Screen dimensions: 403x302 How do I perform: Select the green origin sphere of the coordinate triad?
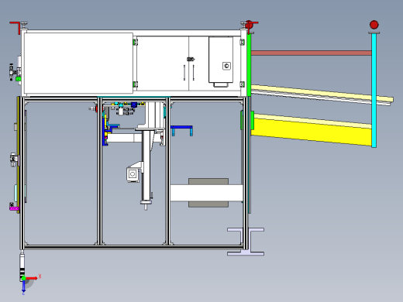pos(23,278)
